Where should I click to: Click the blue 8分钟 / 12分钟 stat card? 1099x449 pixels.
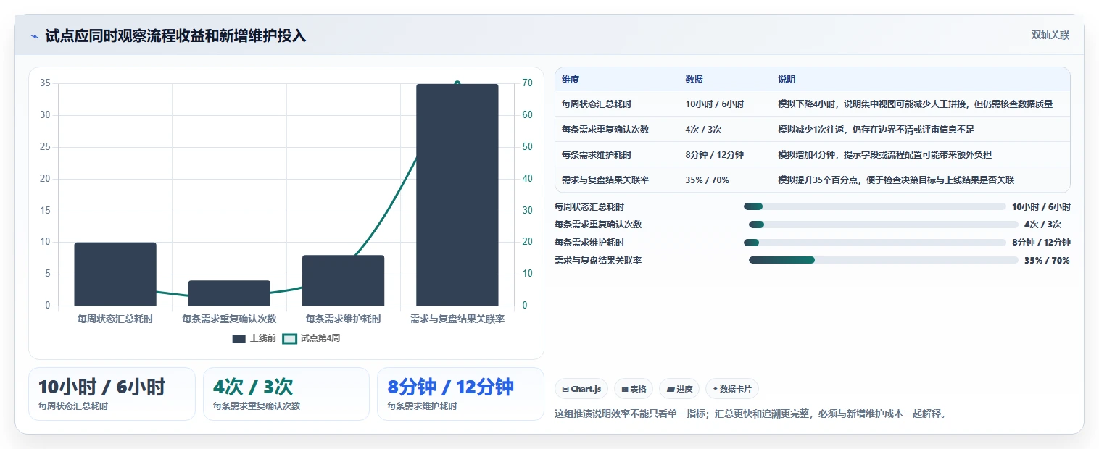click(460, 394)
